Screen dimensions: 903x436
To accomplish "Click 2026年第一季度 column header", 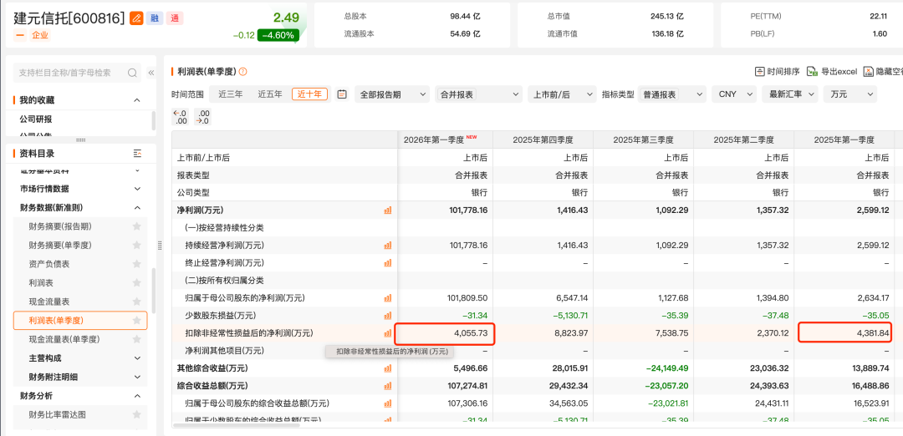I will tap(445, 139).
